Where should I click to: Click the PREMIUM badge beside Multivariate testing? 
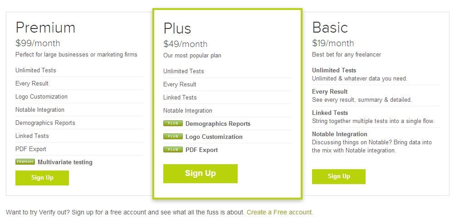tap(25, 161)
